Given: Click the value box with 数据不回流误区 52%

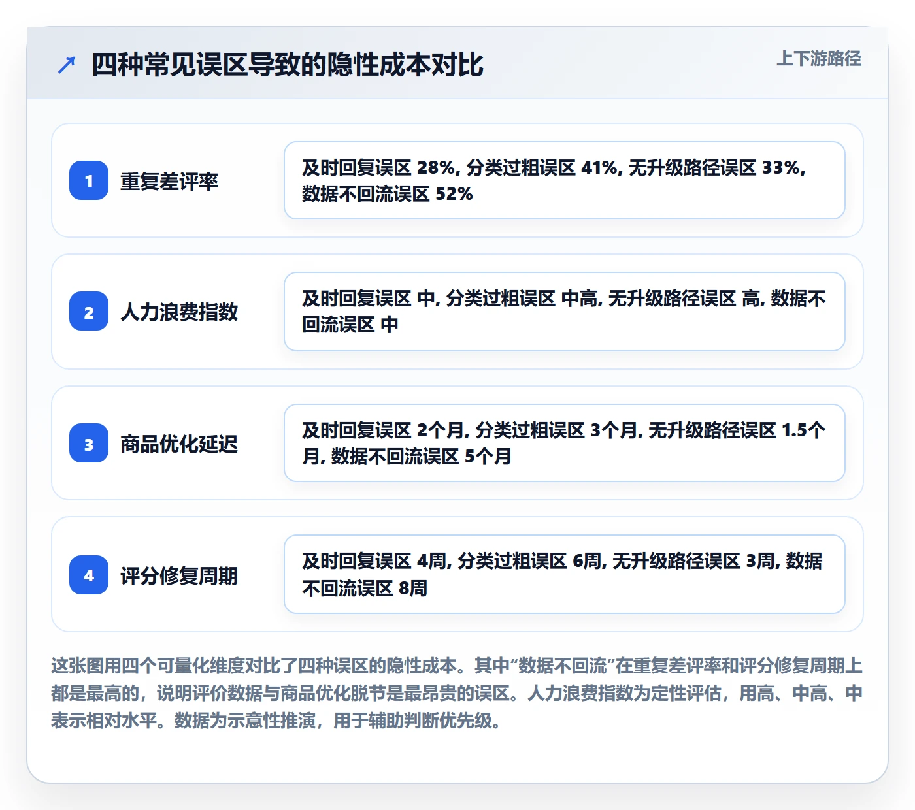Looking at the screenshot, I should pos(565,180).
